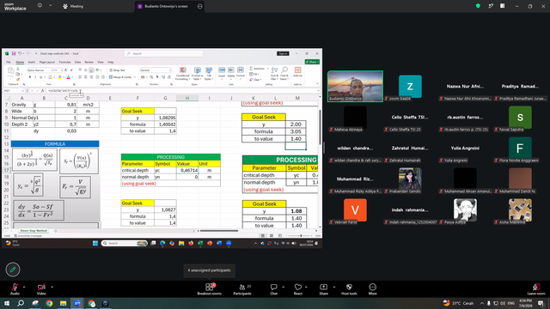Open the More options menu
Screen dimensions: 550x309
(372, 289)
